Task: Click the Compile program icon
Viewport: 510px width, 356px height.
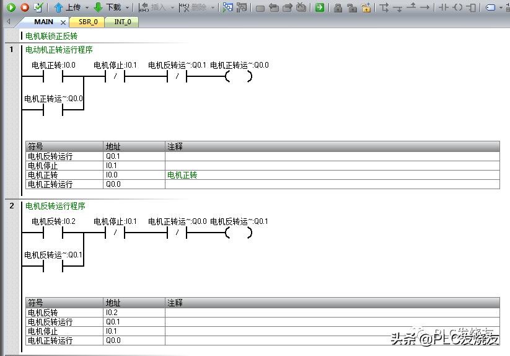Action: pos(38,7)
